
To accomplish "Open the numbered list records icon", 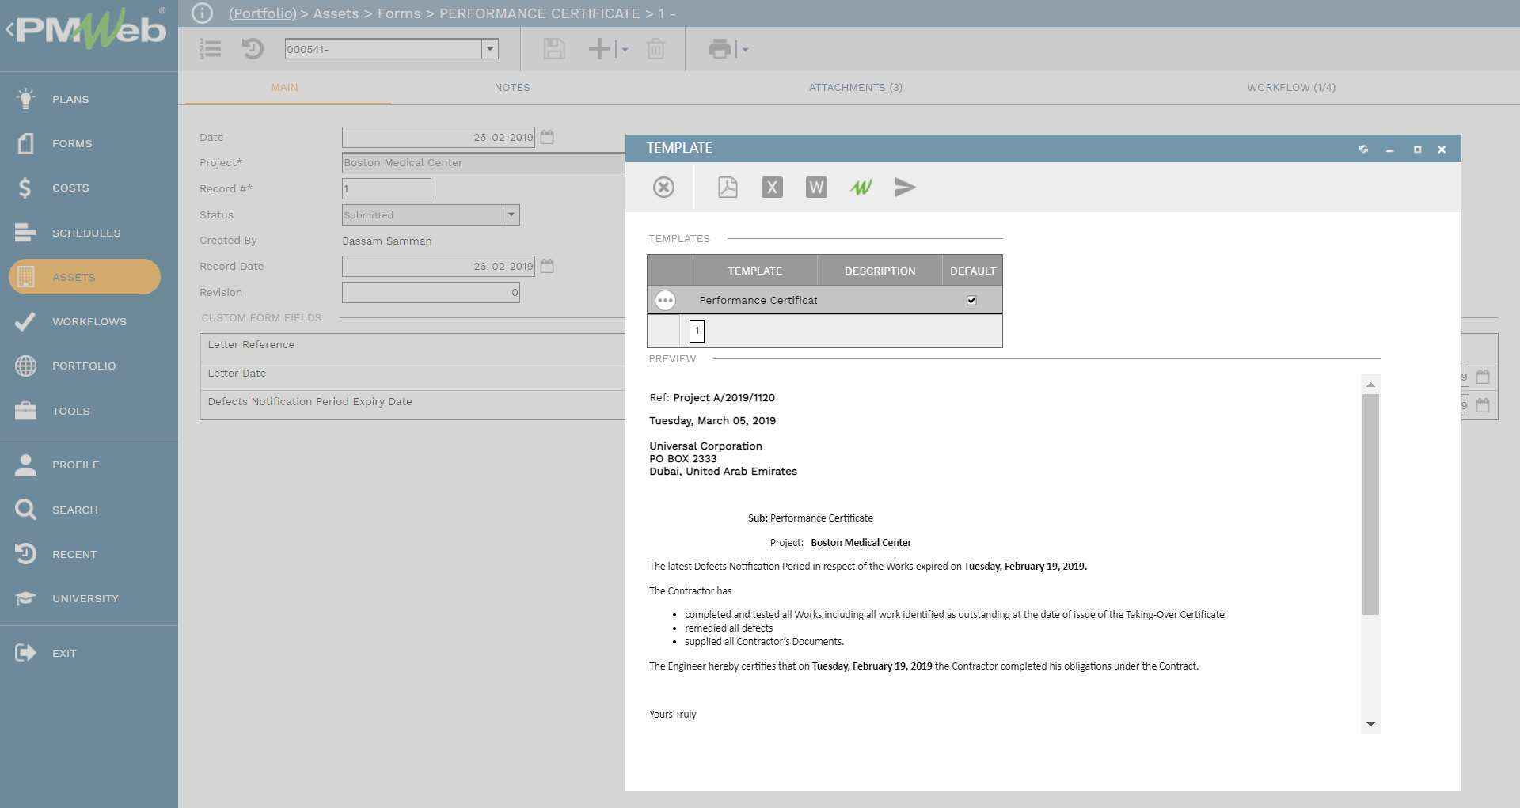I will pos(210,49).
